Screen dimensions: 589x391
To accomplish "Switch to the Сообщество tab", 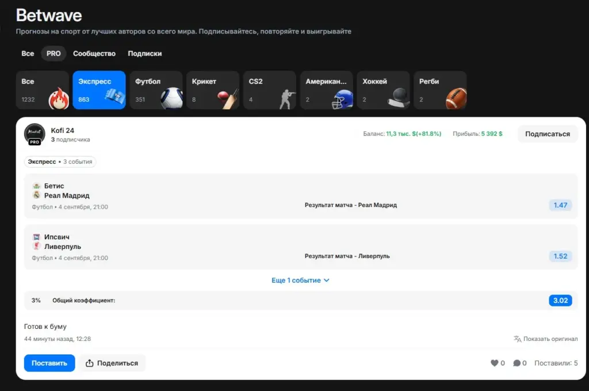I will [94, 53].
